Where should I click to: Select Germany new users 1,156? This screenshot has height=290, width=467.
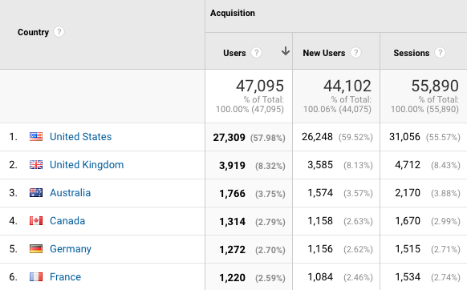[320, 249]
